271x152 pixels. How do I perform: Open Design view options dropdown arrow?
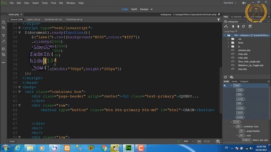coord(152,9)
